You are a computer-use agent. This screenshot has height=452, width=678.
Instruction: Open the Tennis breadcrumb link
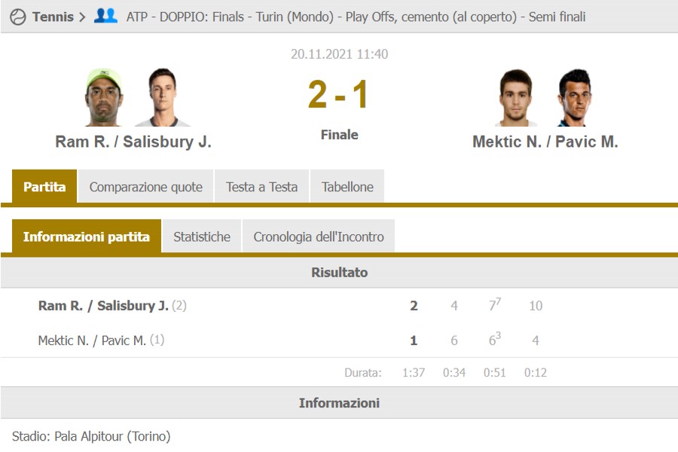click(x=53, y=17)
